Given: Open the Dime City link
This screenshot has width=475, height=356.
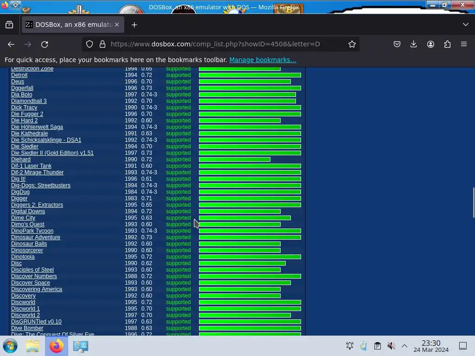Looking at the screenshot, I should 23,218.
